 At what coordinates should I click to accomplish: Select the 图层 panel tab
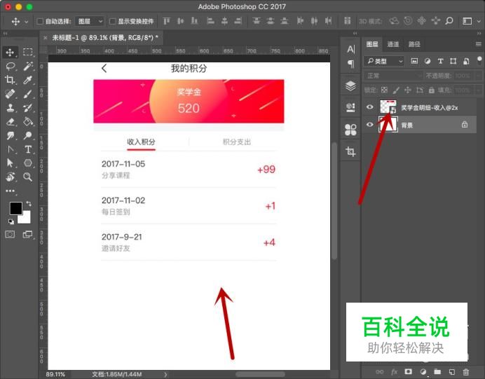pos(372,44)
